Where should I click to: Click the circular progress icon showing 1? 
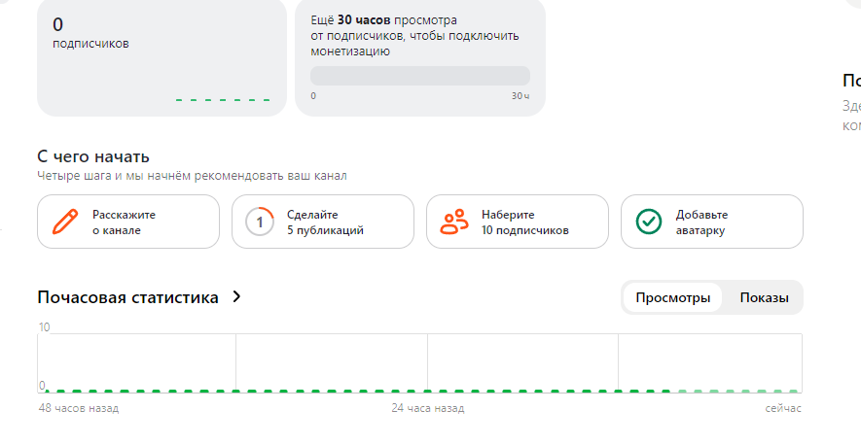(x=260, y=222)
